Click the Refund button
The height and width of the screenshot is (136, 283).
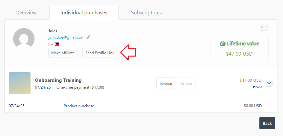pyautogui.click(x=186, y=83)
